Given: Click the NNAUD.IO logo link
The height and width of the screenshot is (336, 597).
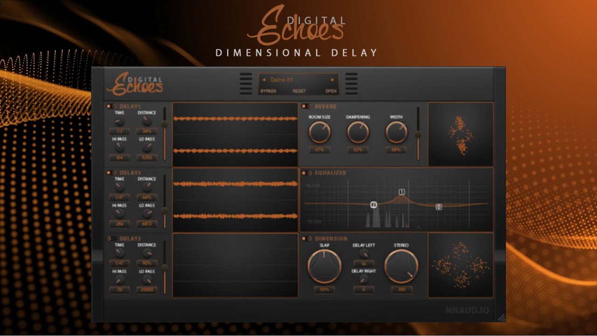Looking at the screenshot, I should point(467,310).
